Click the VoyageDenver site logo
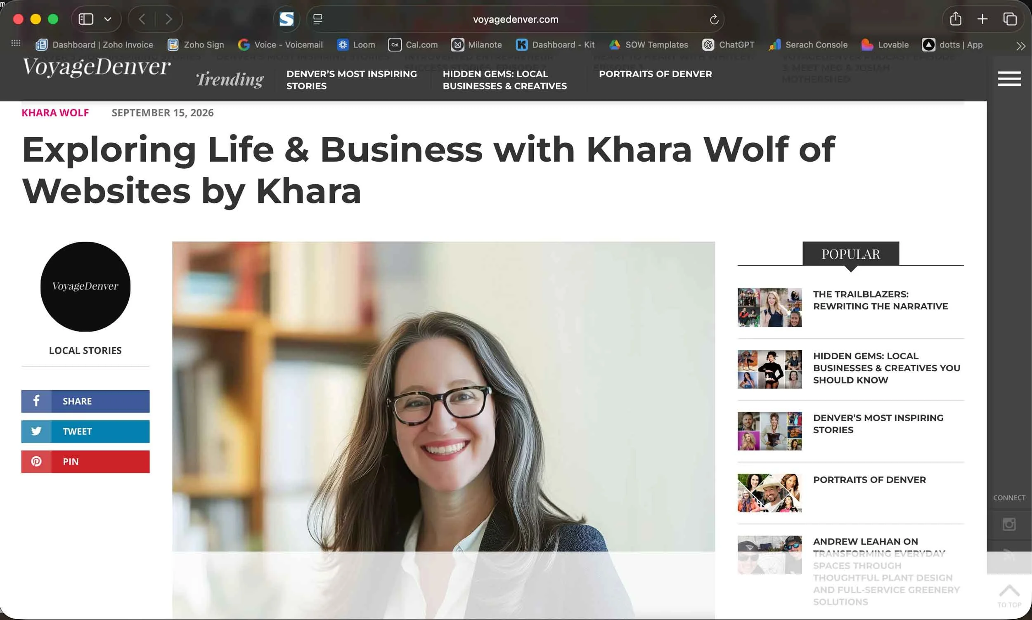This screenshot has width=1032, height=620. pyautogui.click(x=97, y=67)
